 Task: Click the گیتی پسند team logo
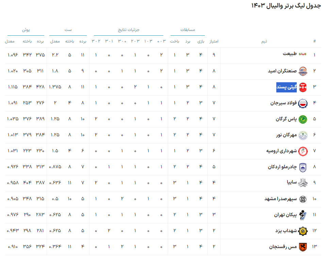coord(303,87)
